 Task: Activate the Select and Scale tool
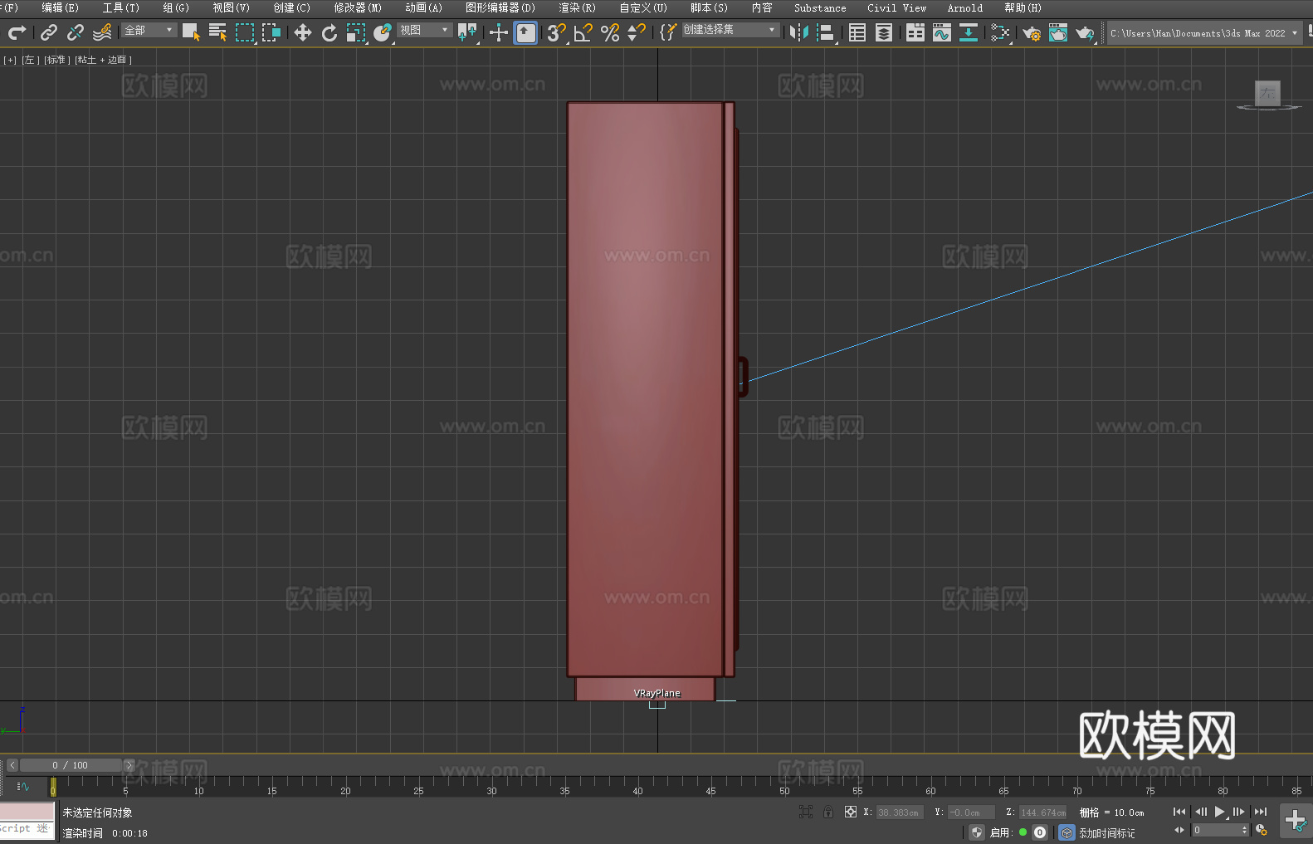pos(356,32)
